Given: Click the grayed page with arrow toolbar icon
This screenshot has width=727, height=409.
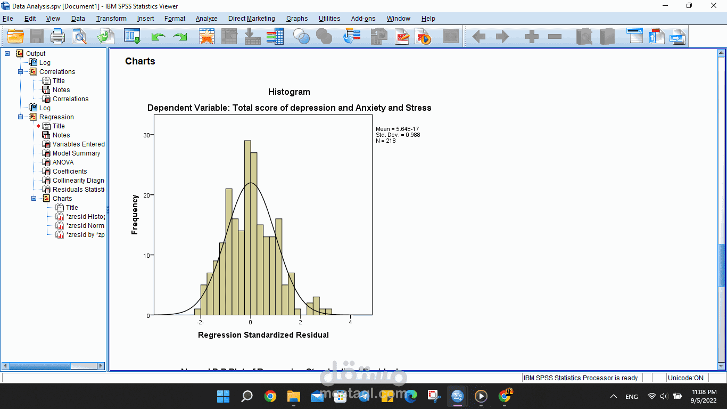Looking at the screenshot, I should [x=379, y=36].
